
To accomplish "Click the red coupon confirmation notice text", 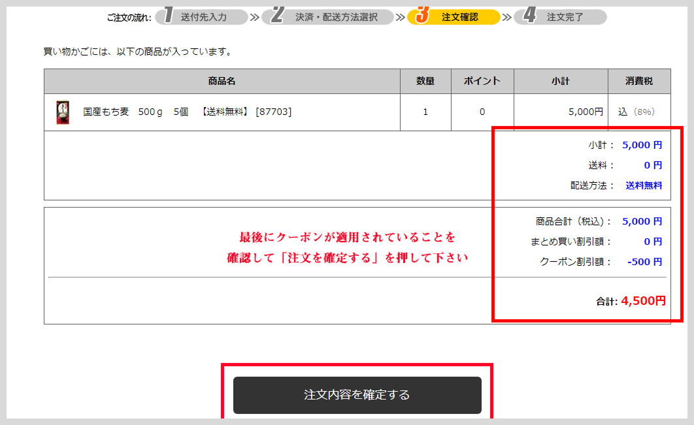I will pos(348,247).
